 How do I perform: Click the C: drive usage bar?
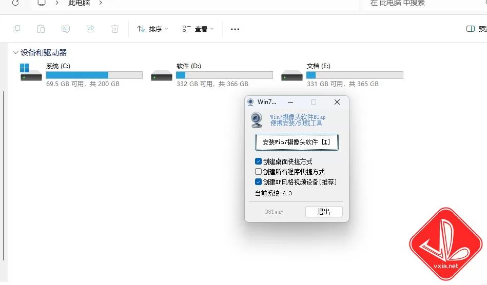click(x=94, y=75)
